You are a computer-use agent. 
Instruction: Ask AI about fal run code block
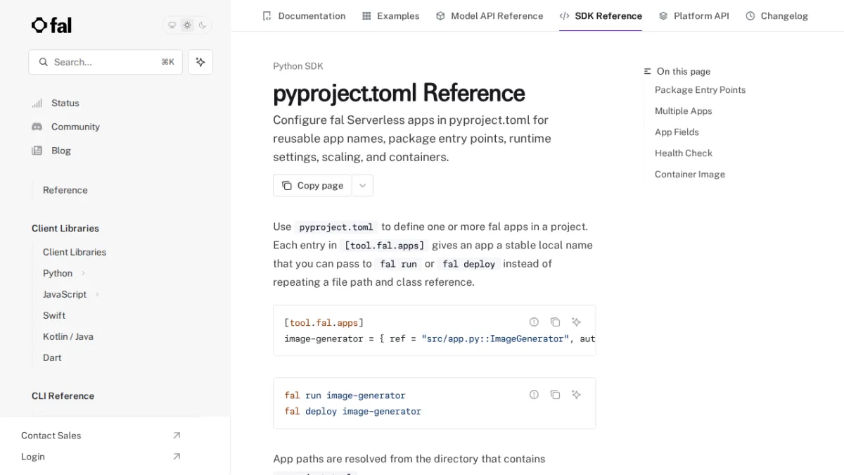coord(576,395)
